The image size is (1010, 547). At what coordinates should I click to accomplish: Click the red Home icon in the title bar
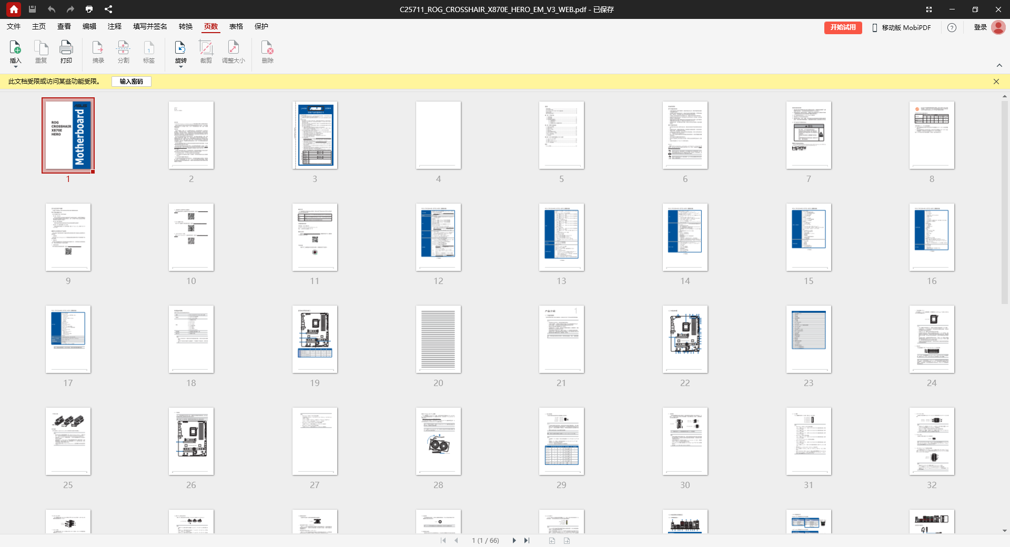14,9
